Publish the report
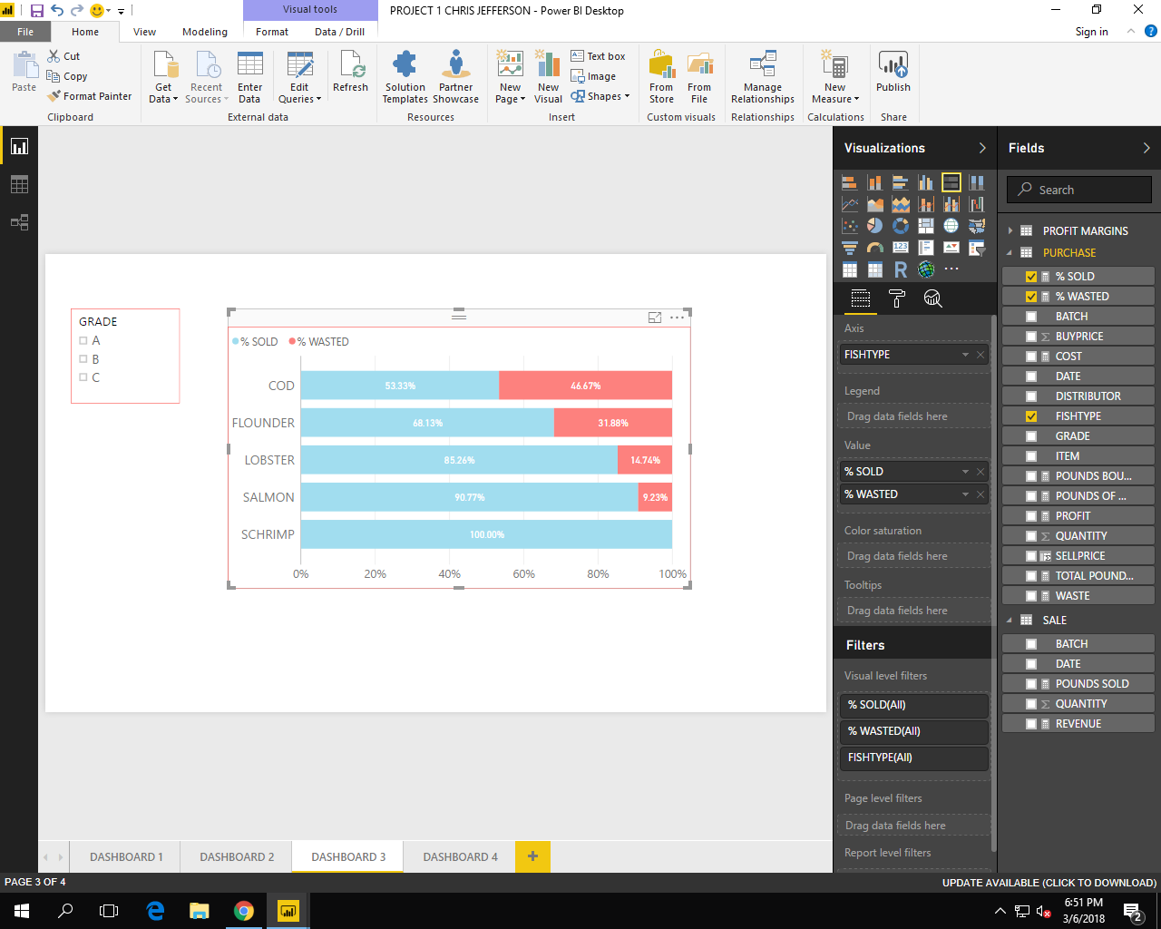This screenshot has width=1161, height=929. click(x=893, y=73)
